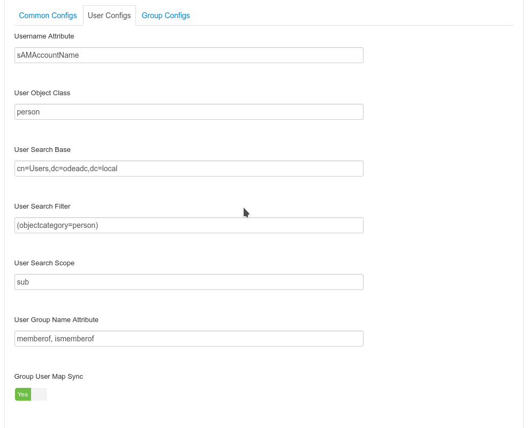This screenshot has width=529, height=428.
Task: Switch to the Common Configs tab
Action: [48, 16]
